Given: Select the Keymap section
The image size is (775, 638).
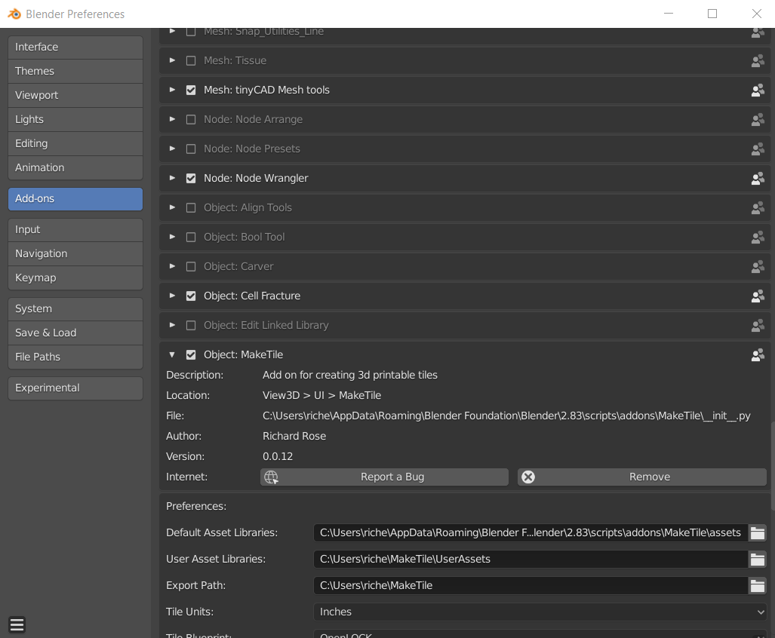Looking at the screenshot, I should [x=75, y=278].
